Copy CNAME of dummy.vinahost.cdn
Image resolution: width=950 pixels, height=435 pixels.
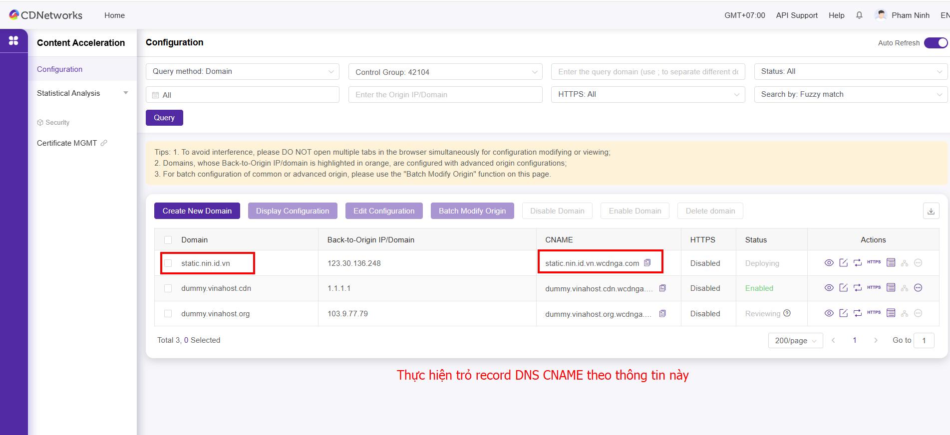[662, 288]
